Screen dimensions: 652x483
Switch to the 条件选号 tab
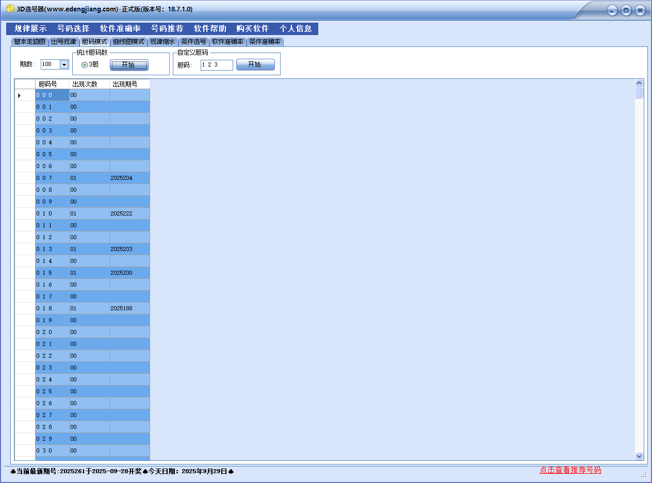[x=193, y=42]
